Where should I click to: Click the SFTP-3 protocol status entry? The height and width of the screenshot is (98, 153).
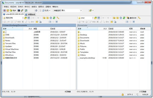[x=130, y=94]
